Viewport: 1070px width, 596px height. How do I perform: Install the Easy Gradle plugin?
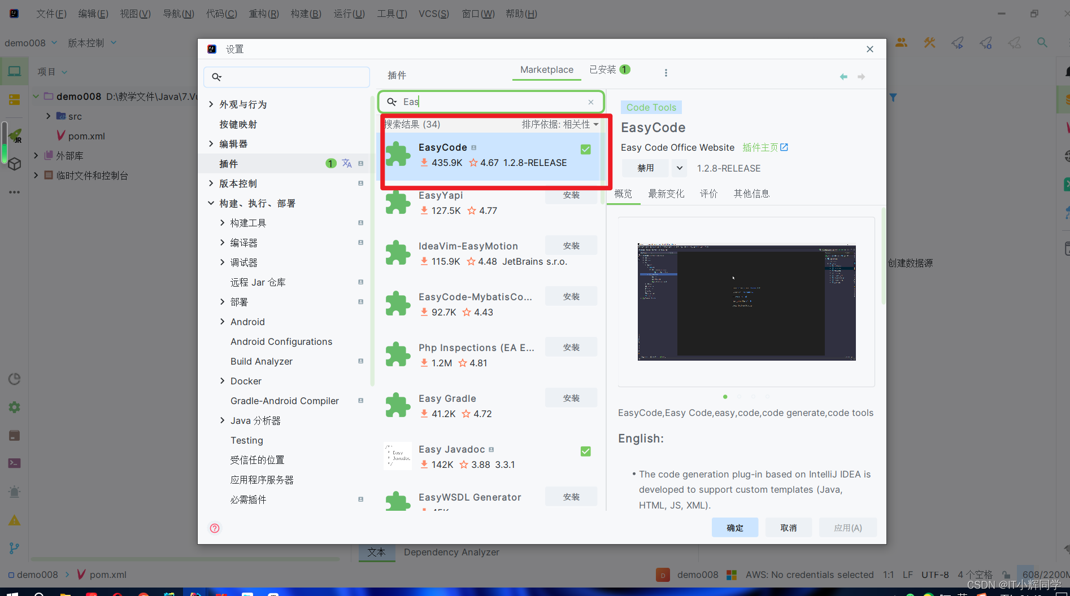571,398
